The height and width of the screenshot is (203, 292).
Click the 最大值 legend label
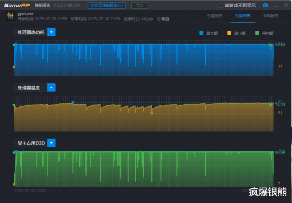point(212,34)
